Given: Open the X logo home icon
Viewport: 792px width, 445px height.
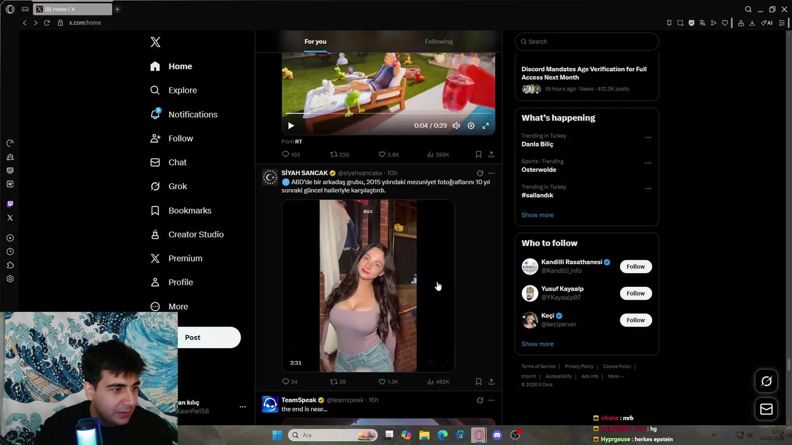Looking at the screenshot, I should click(x=155, y=42).
